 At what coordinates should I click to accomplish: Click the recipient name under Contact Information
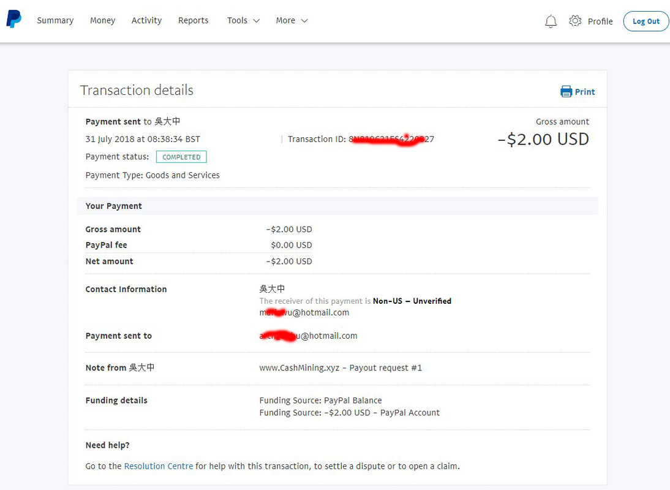coord(272,289)
